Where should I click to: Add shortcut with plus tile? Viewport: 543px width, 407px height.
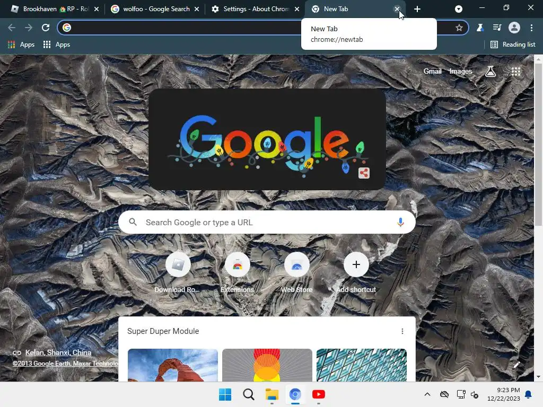[356, 273]
